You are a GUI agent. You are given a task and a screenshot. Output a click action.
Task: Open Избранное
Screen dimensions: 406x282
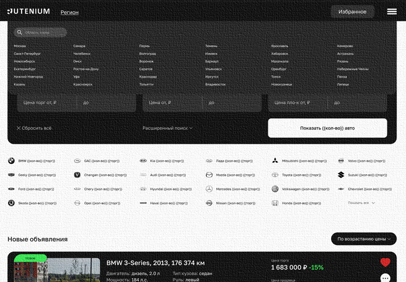352,12
